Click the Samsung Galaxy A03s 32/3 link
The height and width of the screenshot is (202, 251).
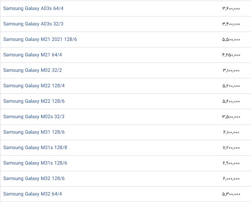(x=33, y=24)
